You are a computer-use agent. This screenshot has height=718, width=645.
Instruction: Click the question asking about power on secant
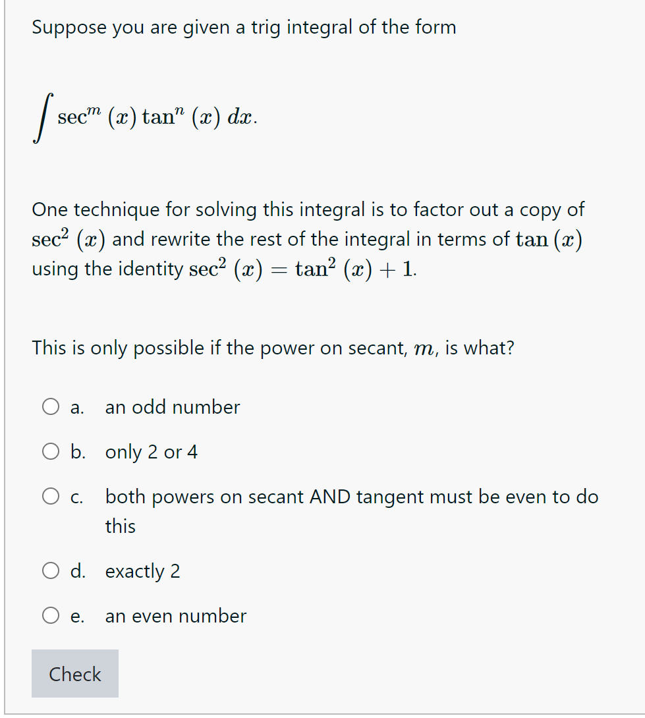(x=273, y=348)
